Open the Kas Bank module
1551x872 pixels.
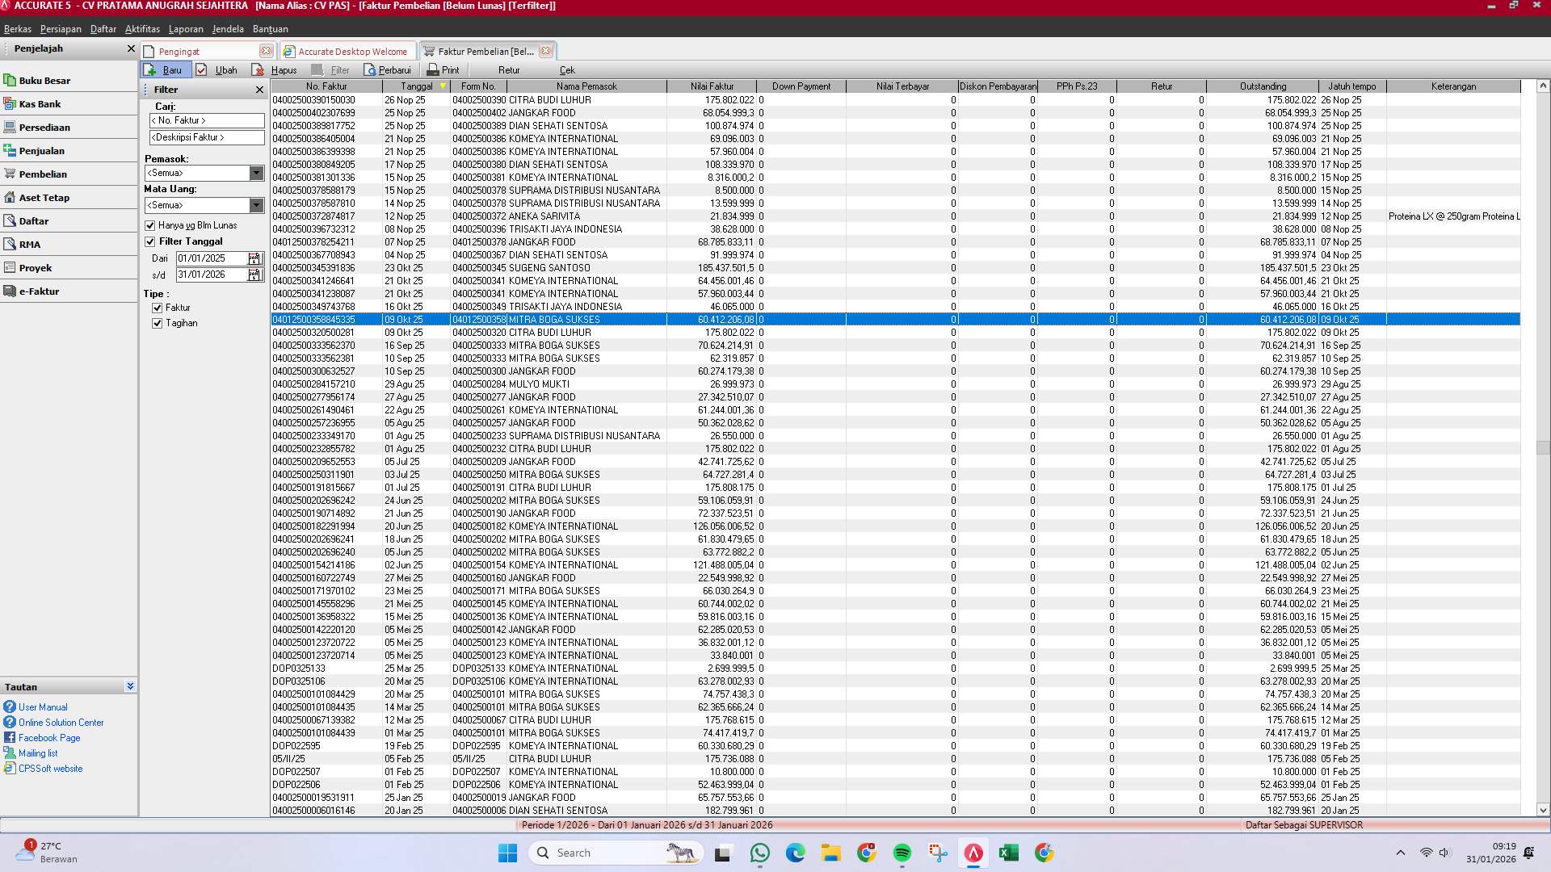[40, 103]
